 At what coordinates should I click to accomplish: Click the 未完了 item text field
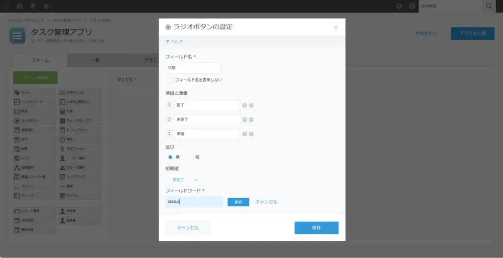[207, 119]
